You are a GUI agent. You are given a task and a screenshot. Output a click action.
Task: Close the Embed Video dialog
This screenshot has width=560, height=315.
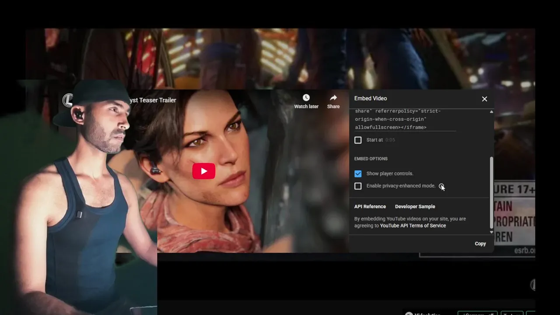[x=484, y=99]
